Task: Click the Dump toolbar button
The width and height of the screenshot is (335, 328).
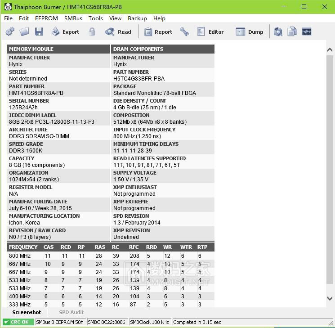Action: (x=249, y=31)
